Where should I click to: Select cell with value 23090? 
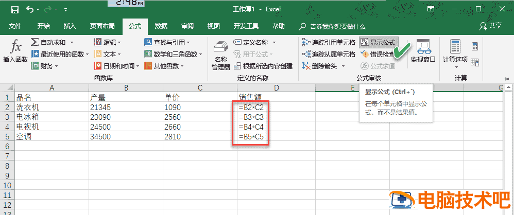point(126,117)
